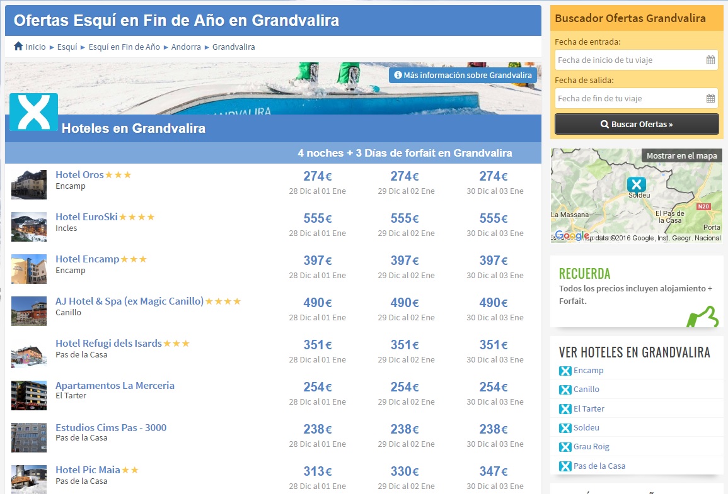728x494 pixels.
Task: Open Apartamentos La Merceria link
Action: pyautogui.click(x=115, y=386)
